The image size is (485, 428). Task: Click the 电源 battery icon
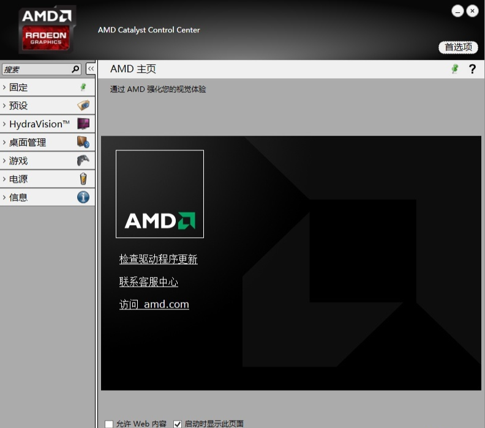pos(83,179)
